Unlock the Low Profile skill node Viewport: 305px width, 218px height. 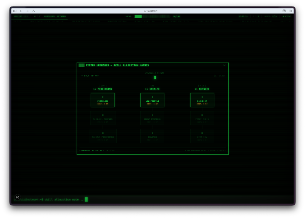(152, 100)
